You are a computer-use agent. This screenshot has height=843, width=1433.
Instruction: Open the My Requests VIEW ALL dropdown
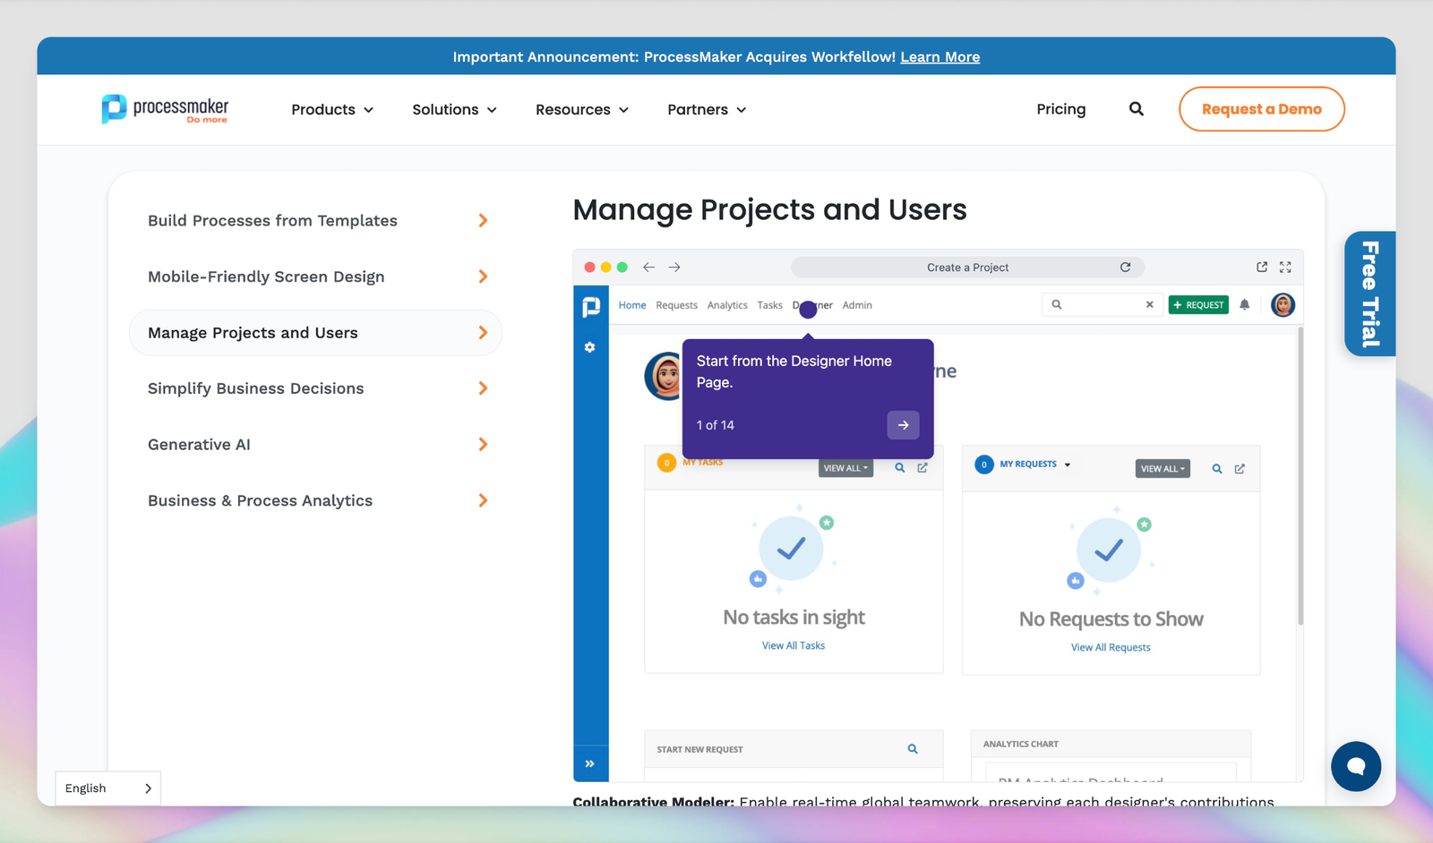[1163, 469]
